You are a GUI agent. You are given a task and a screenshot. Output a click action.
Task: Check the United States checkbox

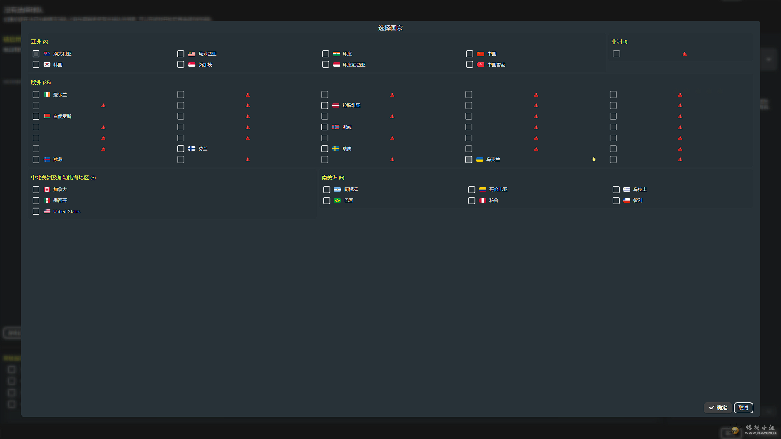[36, 211]
